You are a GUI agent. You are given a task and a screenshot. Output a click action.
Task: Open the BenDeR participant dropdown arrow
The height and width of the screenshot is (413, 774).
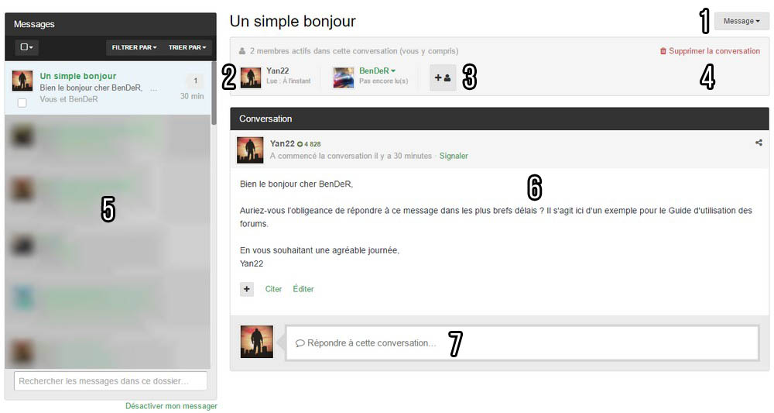tap(393, 71)
